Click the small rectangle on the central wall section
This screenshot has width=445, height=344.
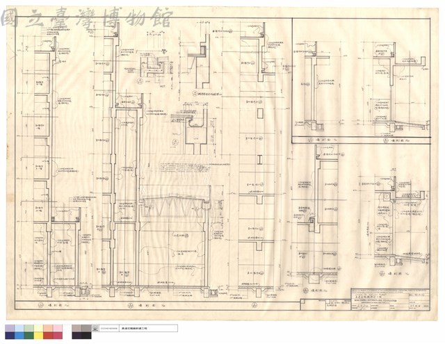(x=260, y=113)
